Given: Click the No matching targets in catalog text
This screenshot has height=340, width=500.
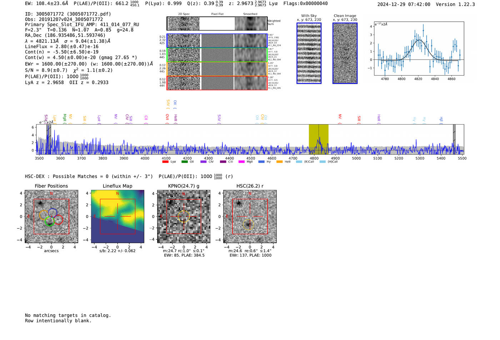Looking at the screenshot, I should pos(68,315).
